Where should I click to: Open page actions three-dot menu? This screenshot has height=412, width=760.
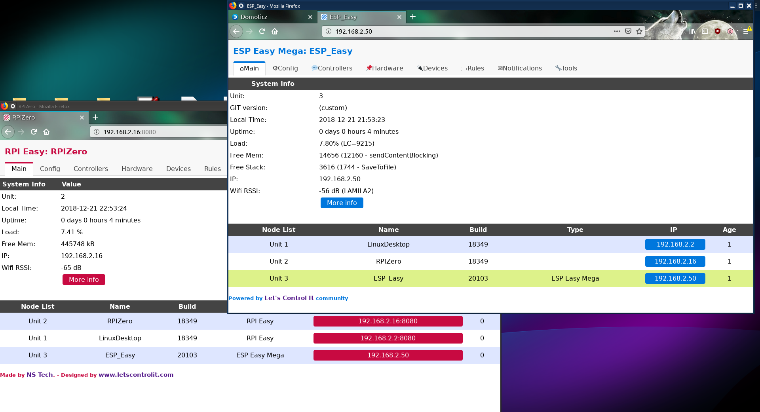[617, 31]
